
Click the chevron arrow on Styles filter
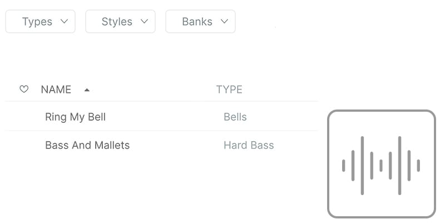click(144, 22)
